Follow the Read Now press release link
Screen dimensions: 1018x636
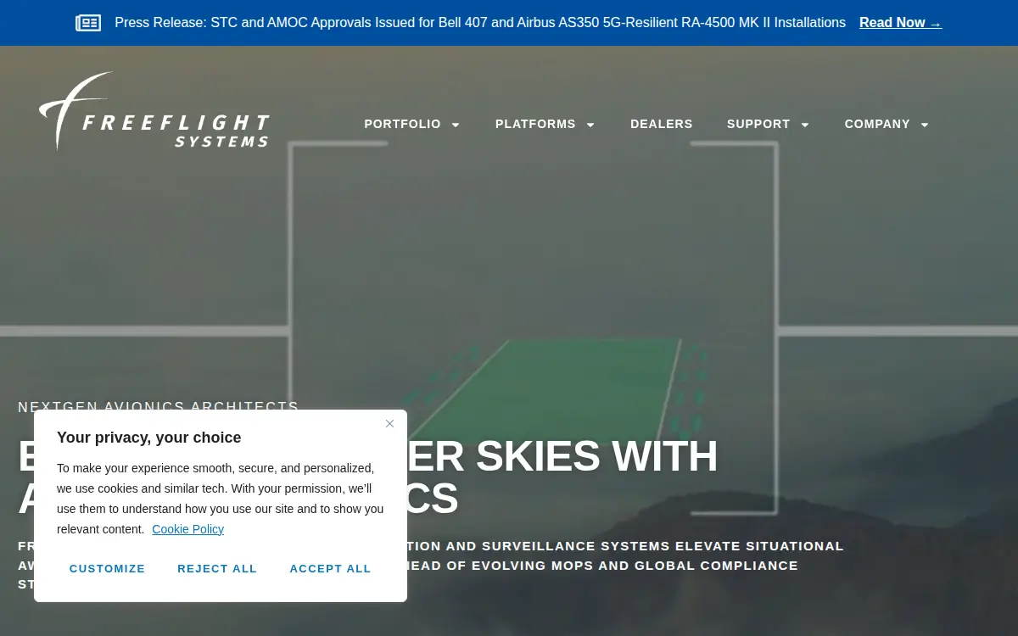[900, 23]
